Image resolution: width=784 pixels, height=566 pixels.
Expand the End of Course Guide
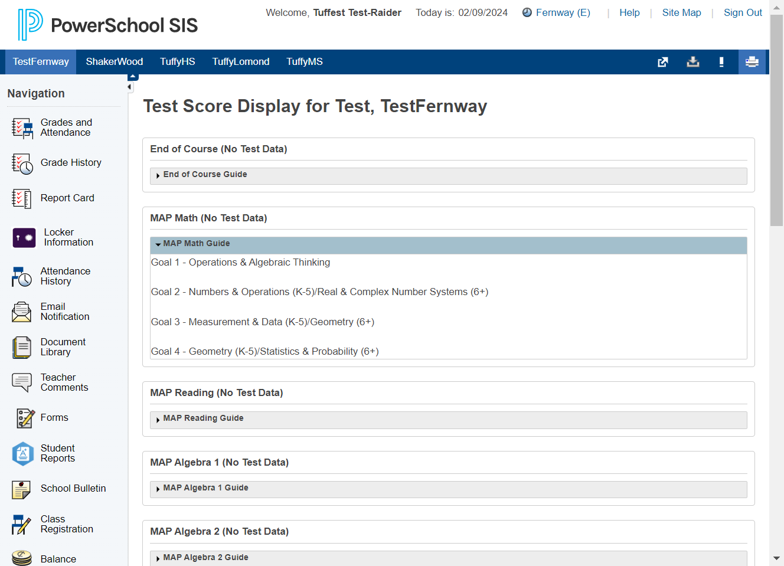pyautogui.click(x=448, y=175)
